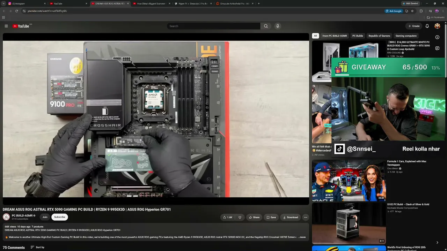The height and width of the screenshot is (251, 447).
Task: Bookmark this page with the star
Action: [x=412, y=11]
